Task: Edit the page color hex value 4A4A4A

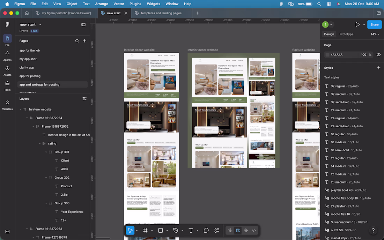Action: [x=337, y=55]
